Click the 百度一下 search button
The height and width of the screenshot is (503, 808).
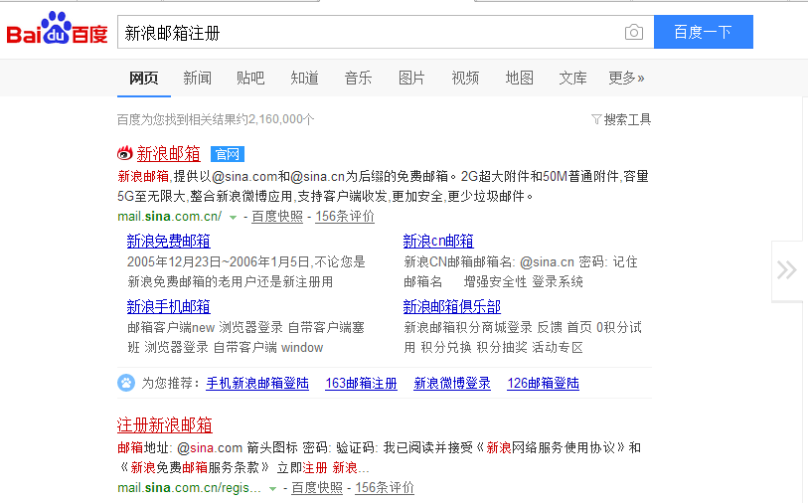coord(704,32)
